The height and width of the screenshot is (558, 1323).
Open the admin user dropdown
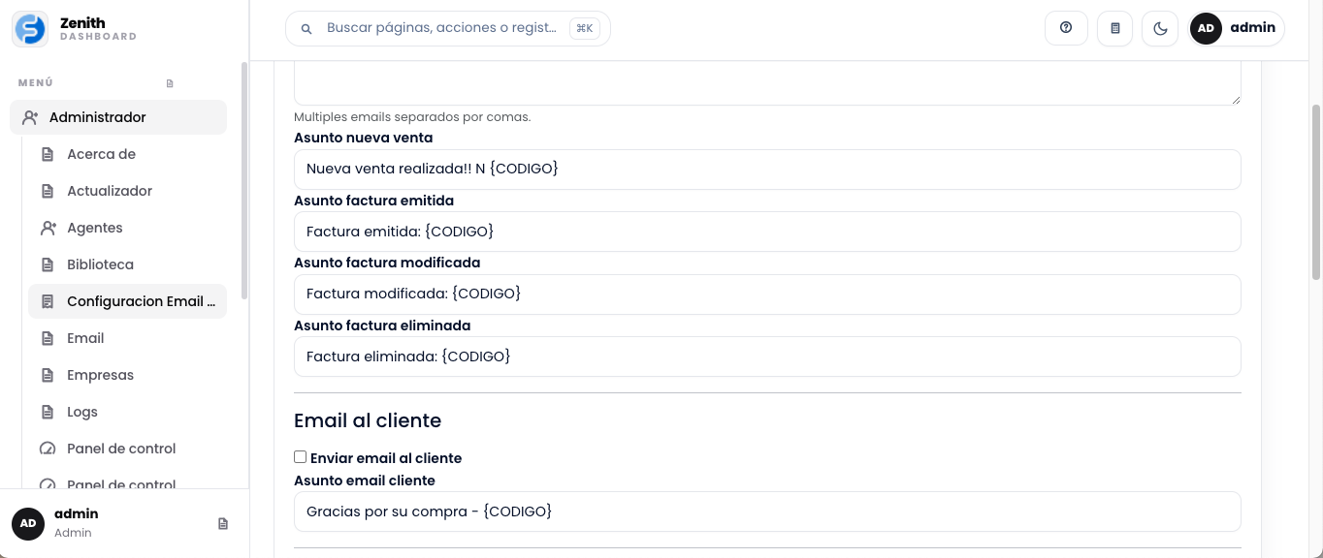1237,28
